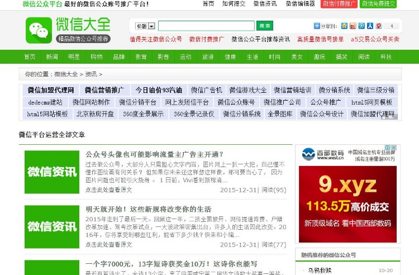Viewport: 419px width, 275px height.
Task: Open the 微信资讯 header link
Action: point(265,4)
